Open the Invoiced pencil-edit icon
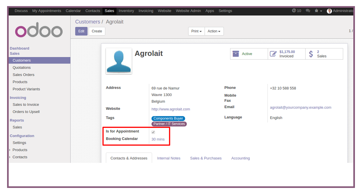The width and height of the screenshot is (362, 195). point(273,54)
